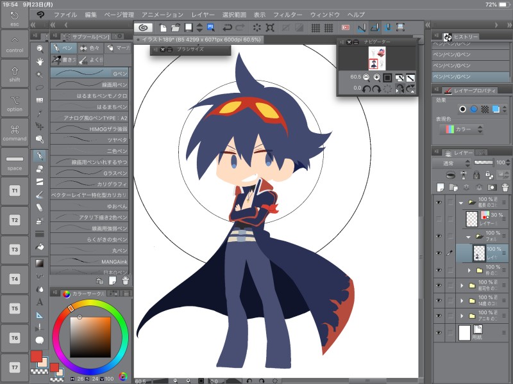
Task: Click the Scale/Rotate transform icon
Action: coord(270,28)
